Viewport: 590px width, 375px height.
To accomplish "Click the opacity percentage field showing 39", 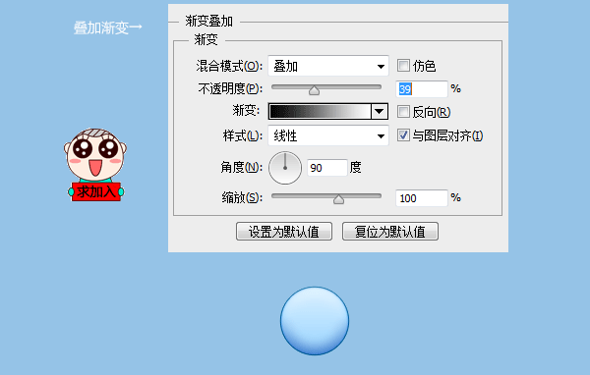I will coord(422,89).
